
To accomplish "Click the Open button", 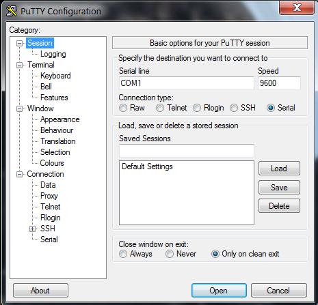I will (219, 291).
